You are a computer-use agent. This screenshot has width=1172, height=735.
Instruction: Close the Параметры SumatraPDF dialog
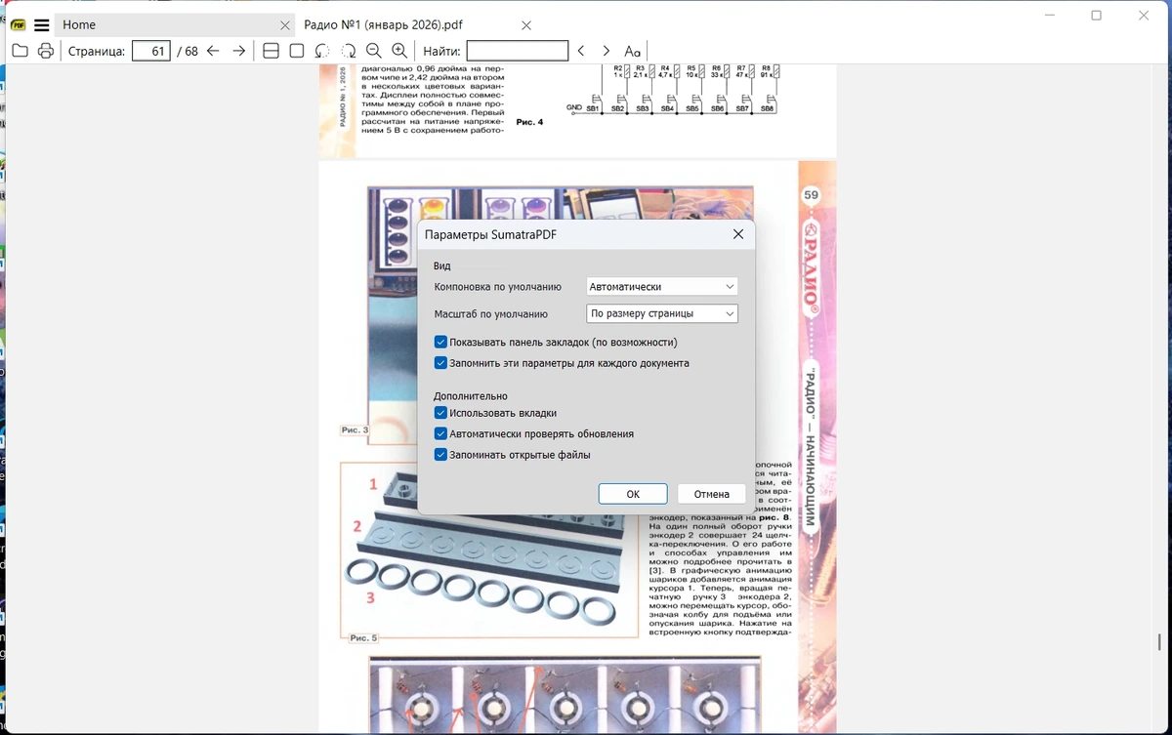point(738,234)
